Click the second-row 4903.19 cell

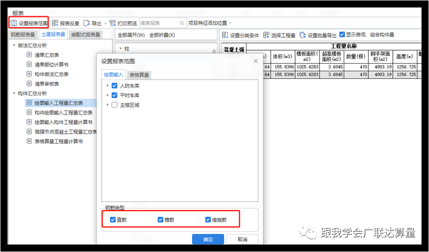(380, 74)
